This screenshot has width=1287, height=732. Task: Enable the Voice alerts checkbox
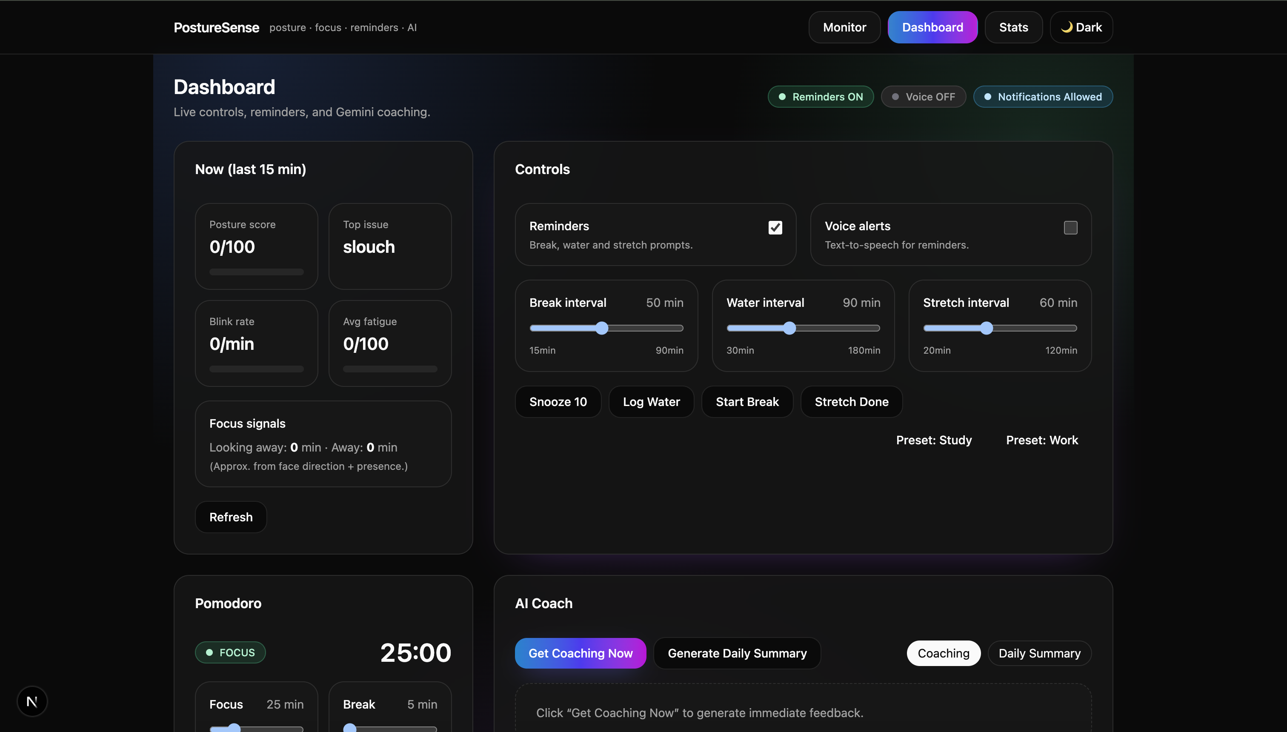pos(1070,228)
